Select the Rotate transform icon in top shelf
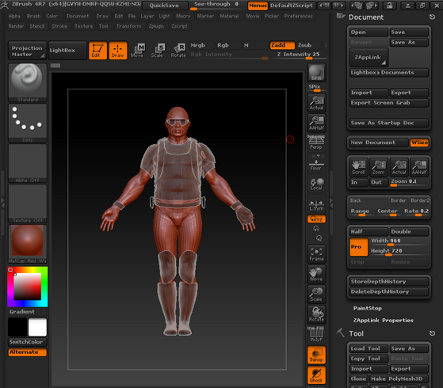The height and width of the screenshot is (388, 443). point(178,51)
